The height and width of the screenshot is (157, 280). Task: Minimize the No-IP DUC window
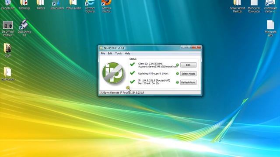coord(183,48)
